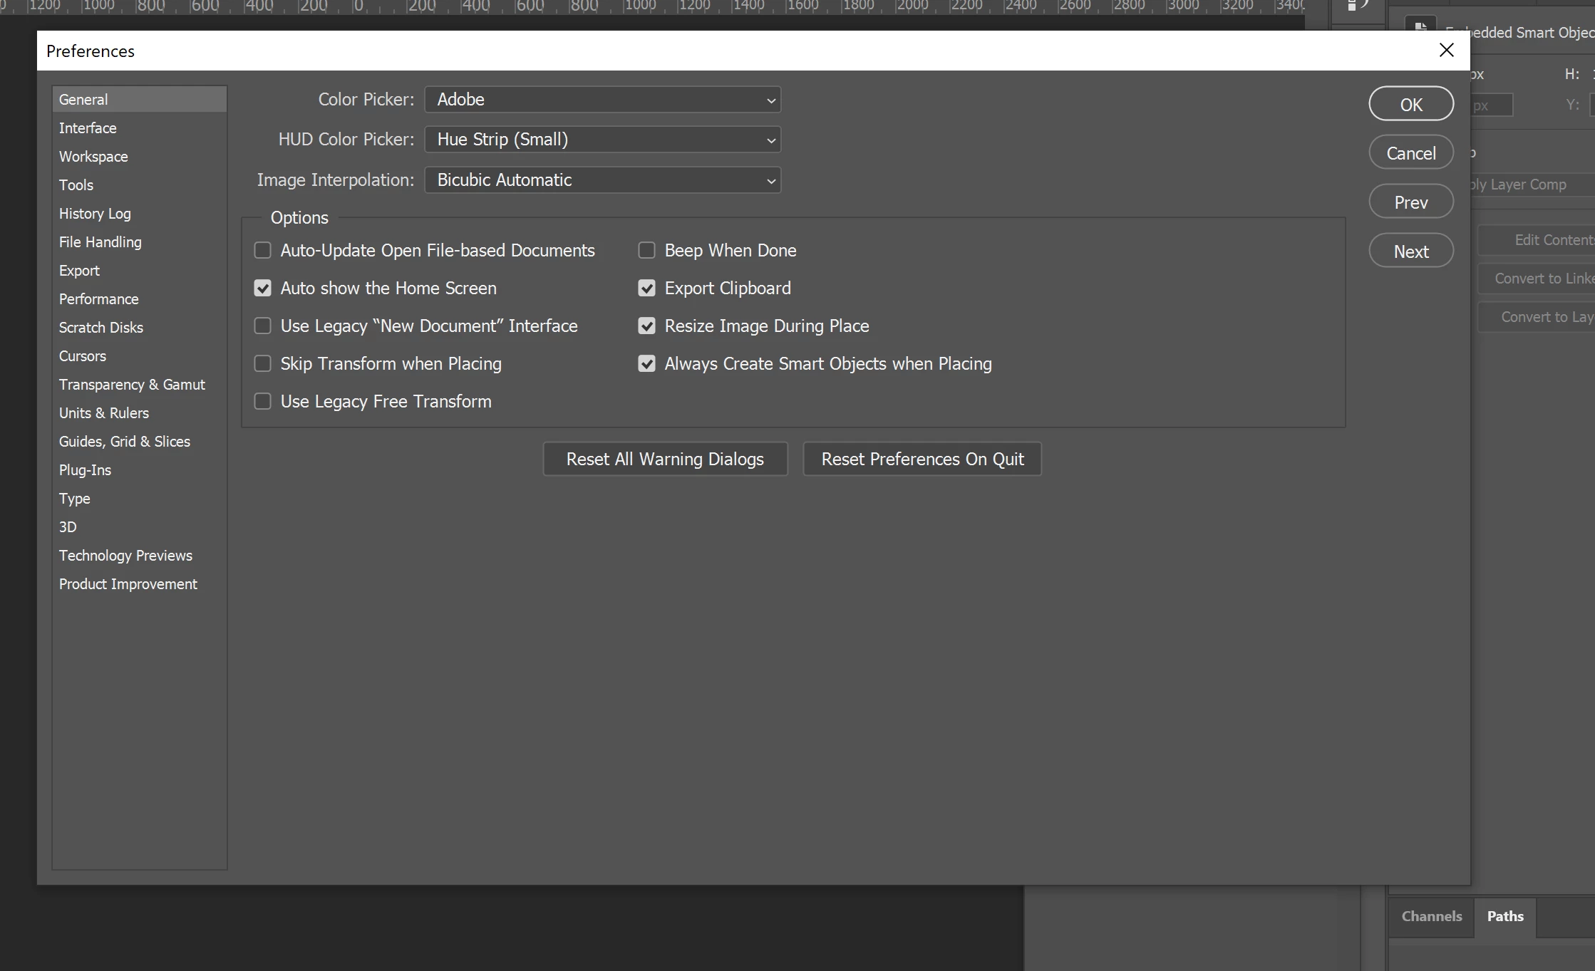Switch to the Channels tab
The image size is (1595, 971).
(x=1431, y=916)
